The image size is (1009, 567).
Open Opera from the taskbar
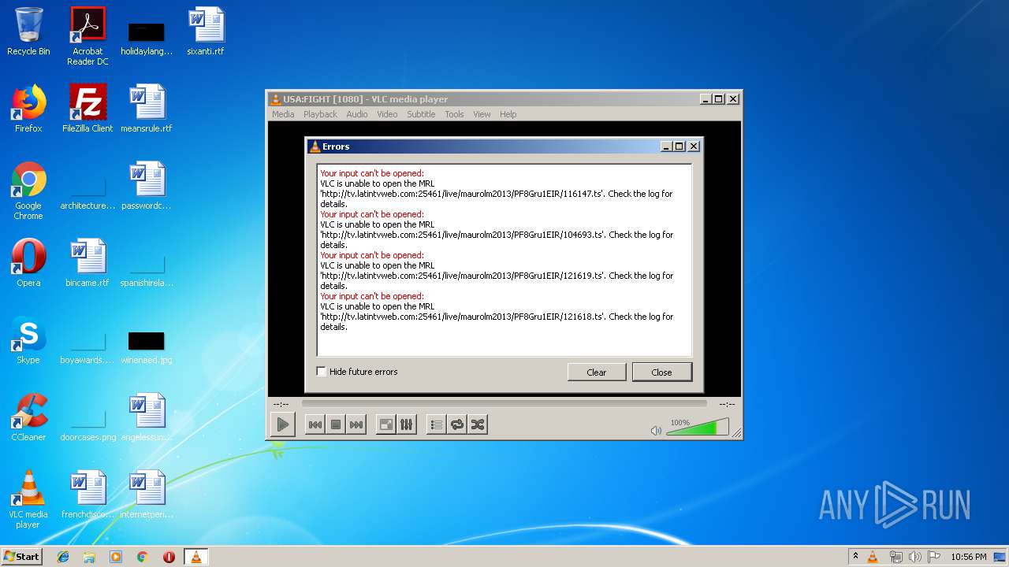pyautogui.click(x=169, y=557)
